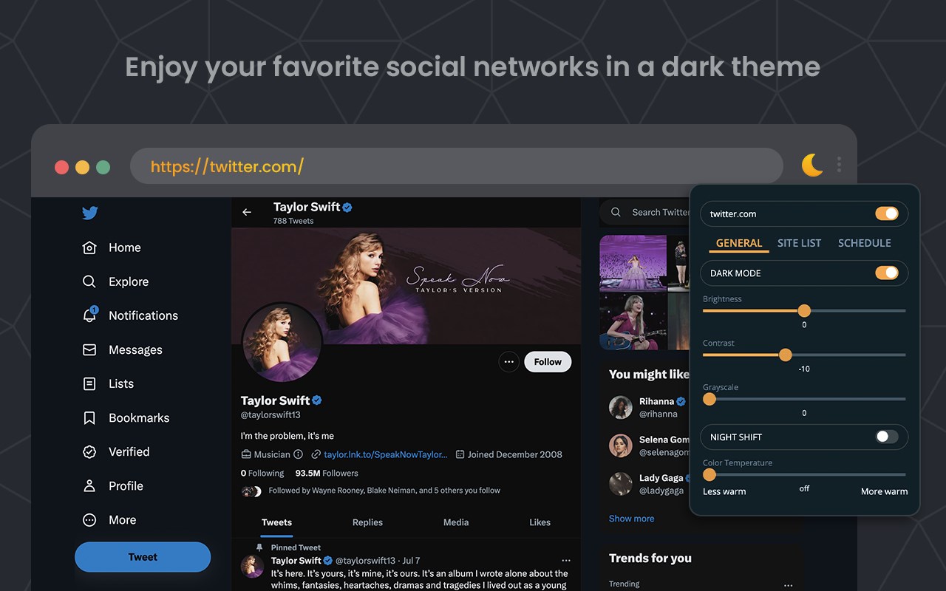This screenshot has width=946, height=591.
Task: Toggle the twitter.com site switch
Action: tap(887, 213)
